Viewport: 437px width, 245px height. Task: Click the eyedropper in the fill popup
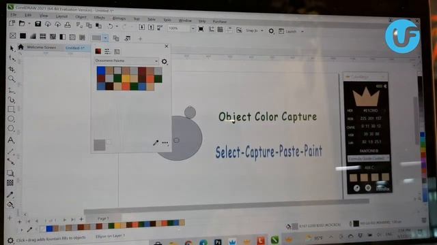click(156, 143)
